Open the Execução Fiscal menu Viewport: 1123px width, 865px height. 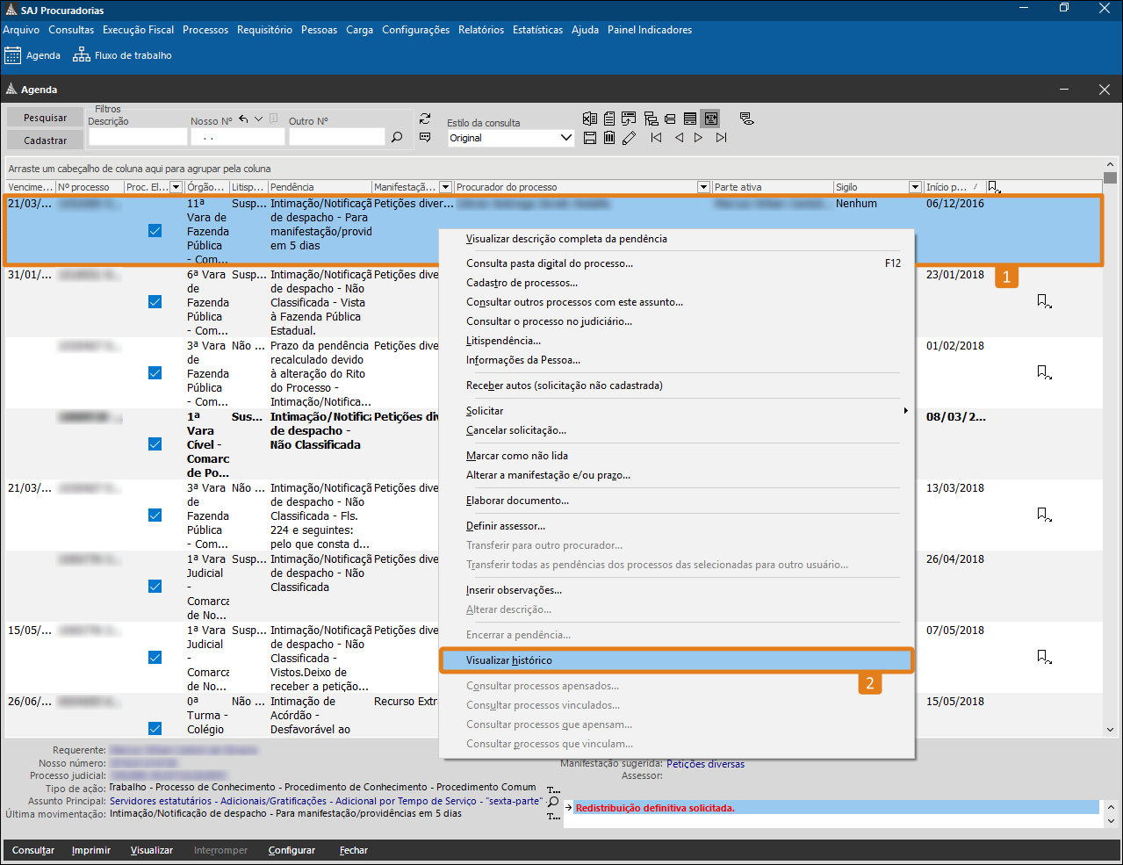pos(138,30)
